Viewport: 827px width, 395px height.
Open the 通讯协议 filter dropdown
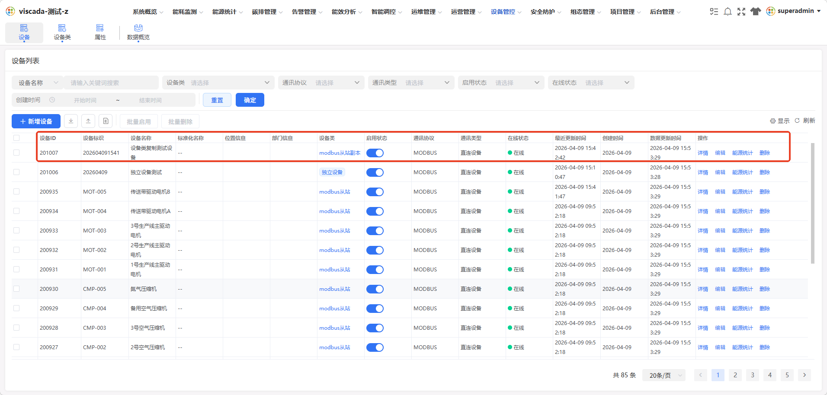321,83
